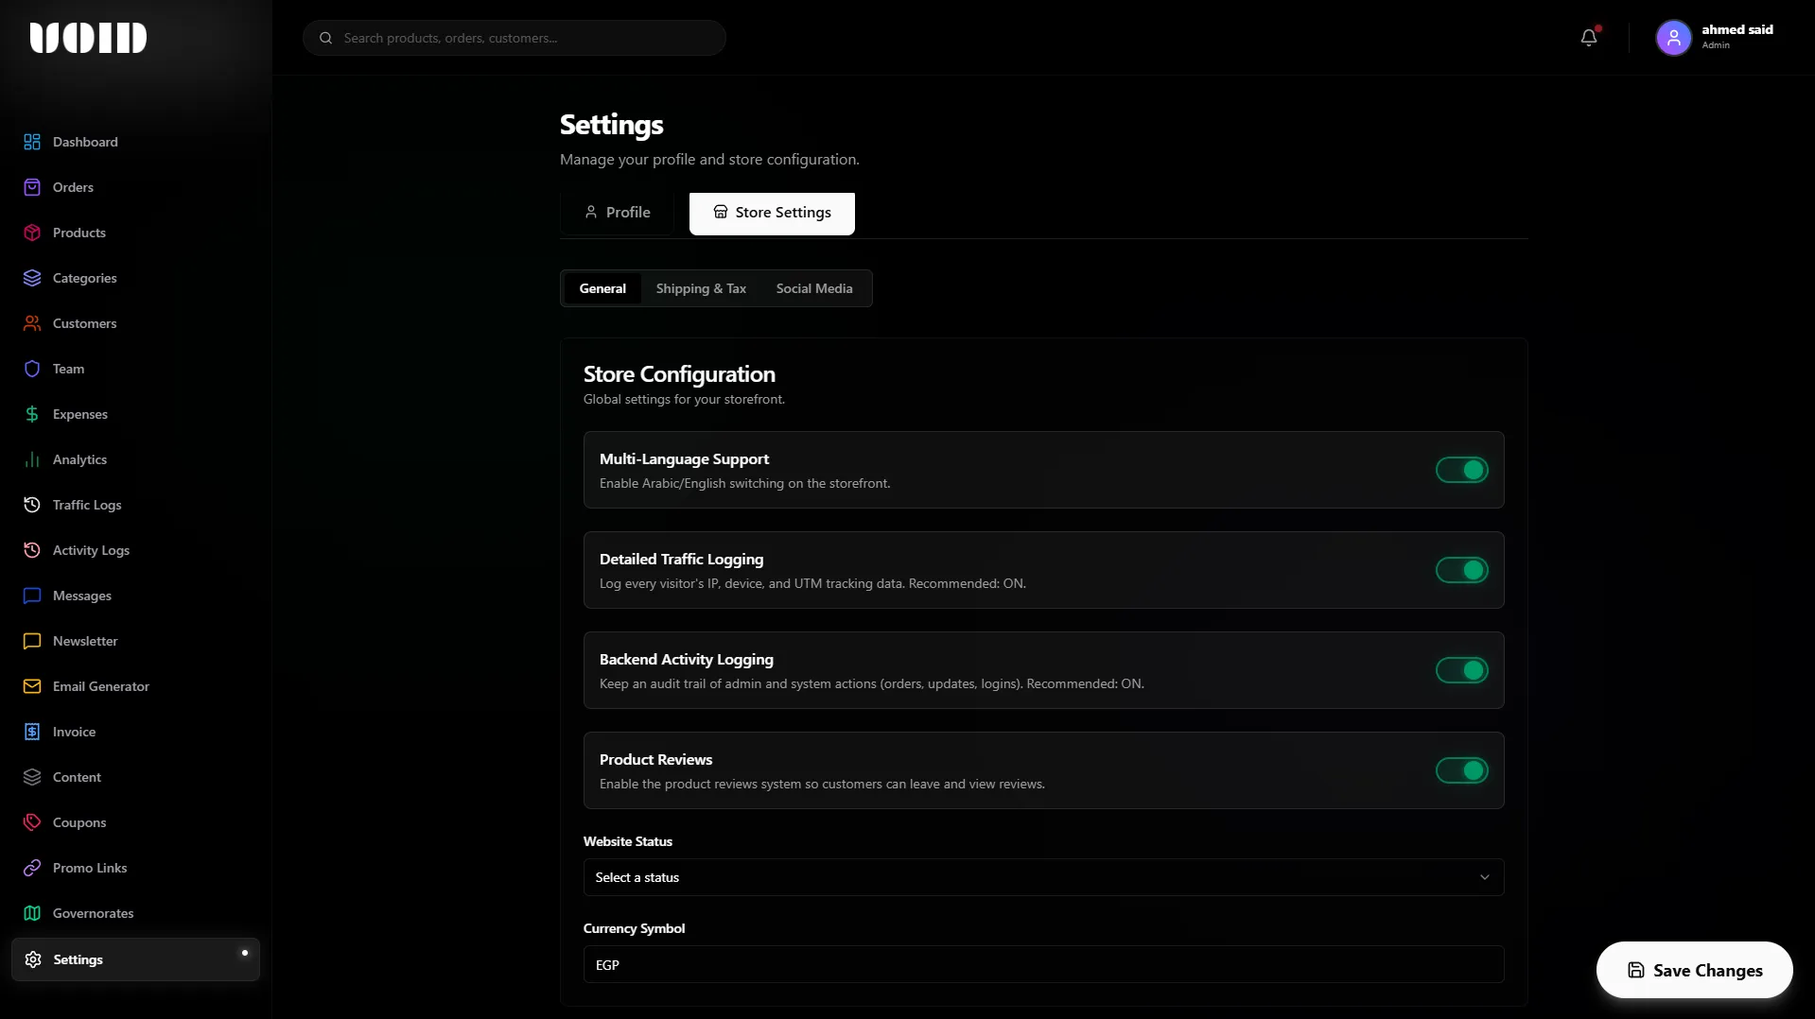Click the Expenses dollar icon
Viewport: 1815px width, 1019px height.
(x=32, y=414)
